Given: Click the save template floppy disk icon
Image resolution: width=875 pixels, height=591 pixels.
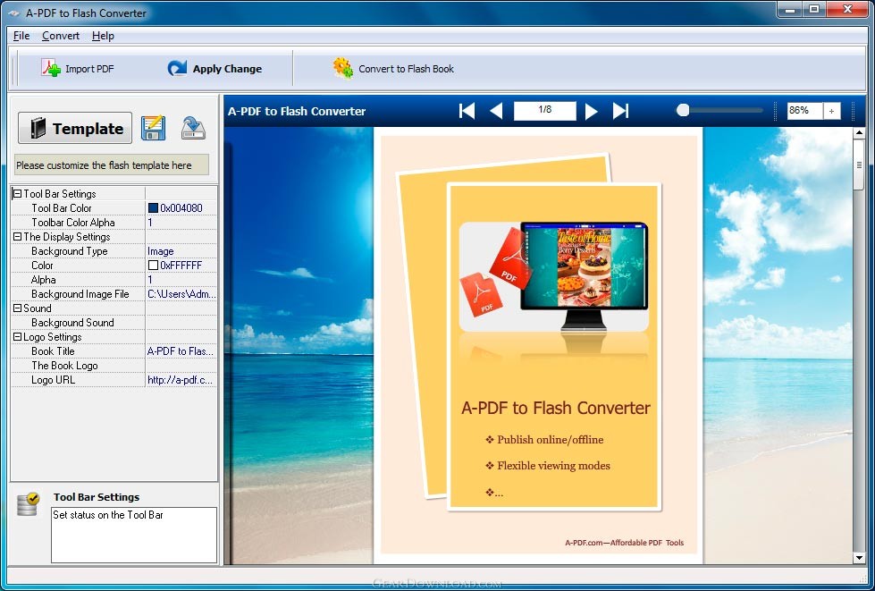Looking at the screenshot, I should point(153,128).
